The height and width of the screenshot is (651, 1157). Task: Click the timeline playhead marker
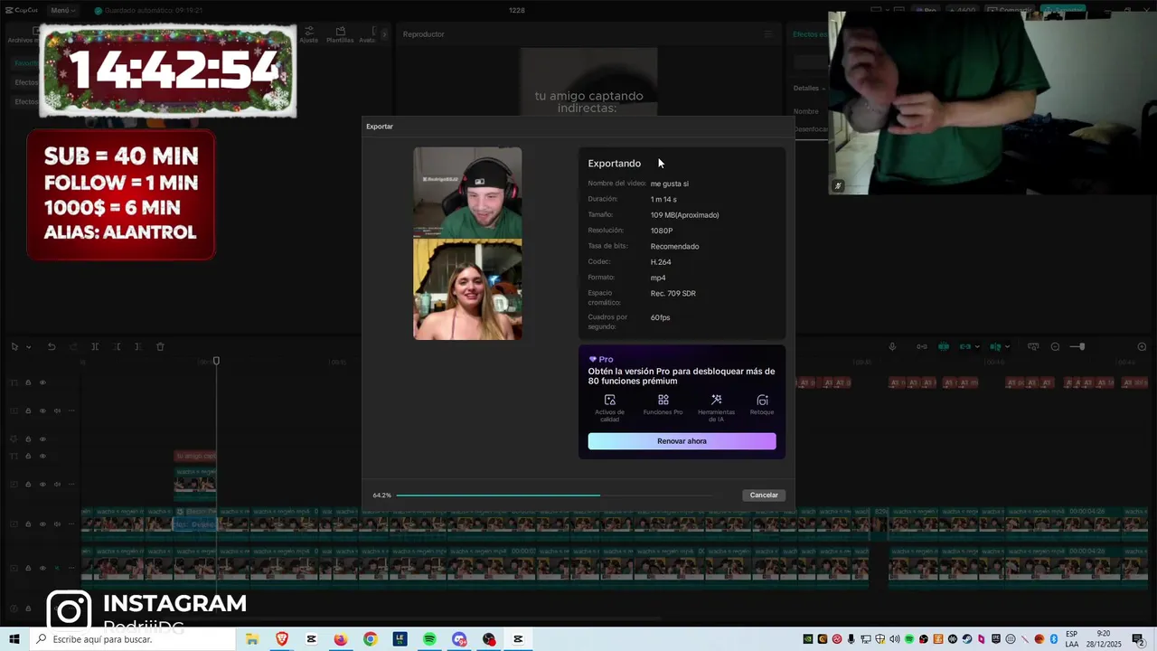216,361
